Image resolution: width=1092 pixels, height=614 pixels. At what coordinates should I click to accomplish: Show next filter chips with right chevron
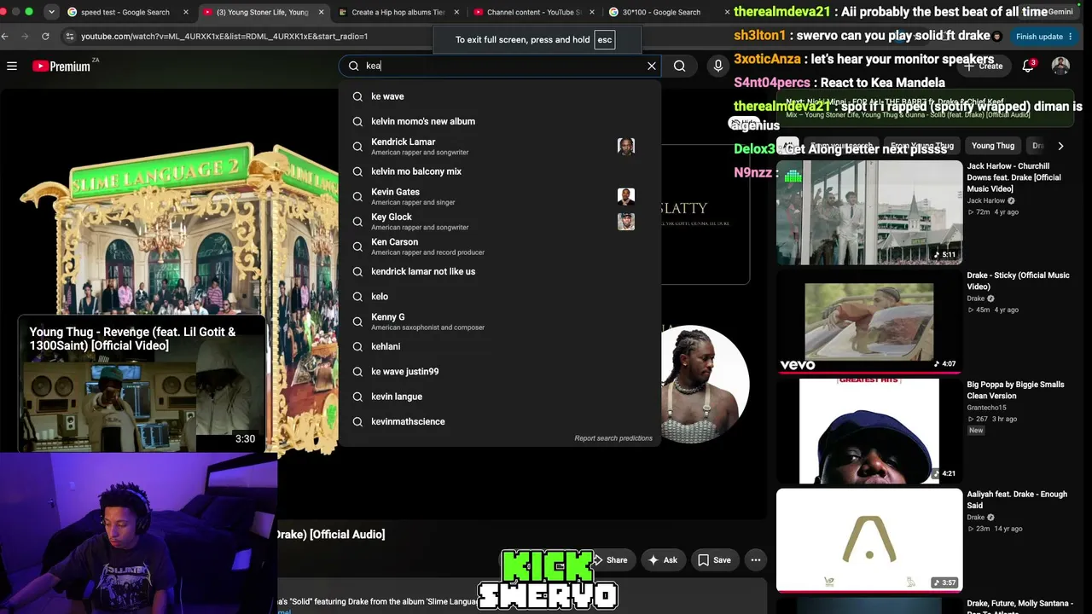point(1060,146)
